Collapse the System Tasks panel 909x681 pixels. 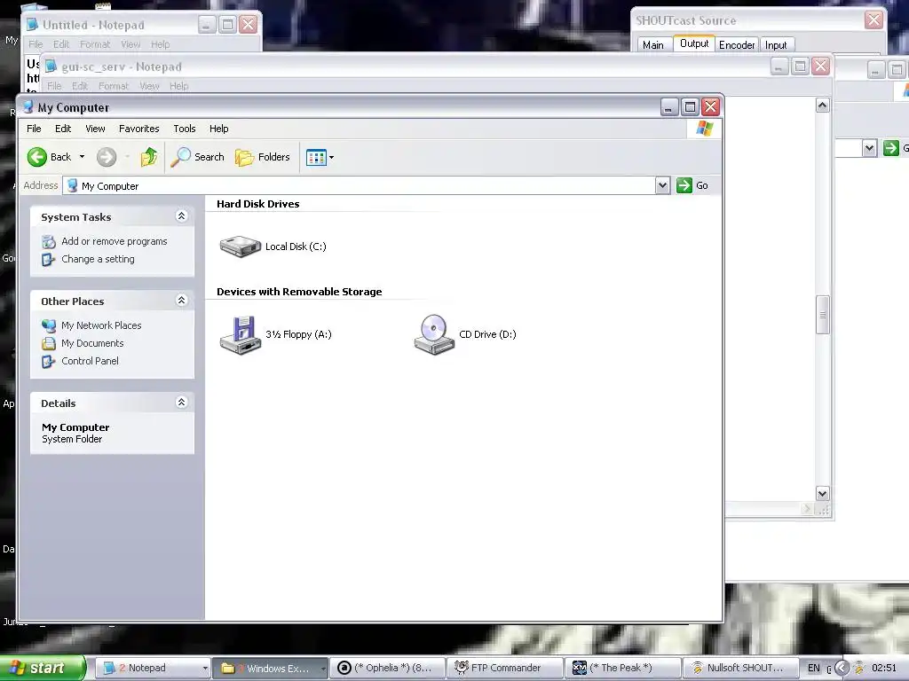pyautogui.click(x=181, y=216)
